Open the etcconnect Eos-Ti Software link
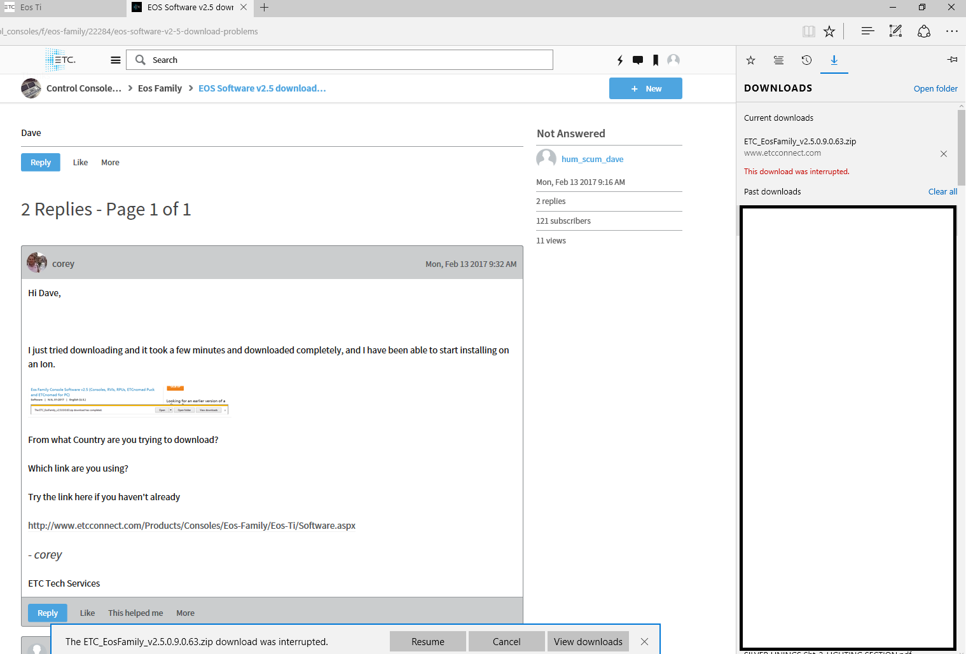This screenshot has width=966, height=654. pyautogui.click(x=191, y=526)
